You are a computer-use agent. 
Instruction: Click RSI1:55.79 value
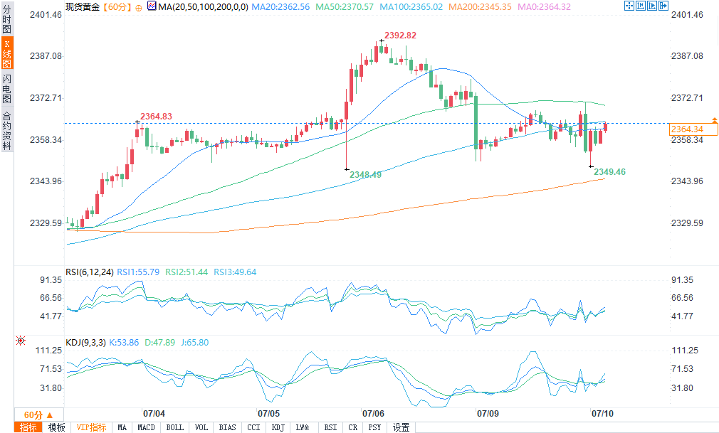pos(139,272)
